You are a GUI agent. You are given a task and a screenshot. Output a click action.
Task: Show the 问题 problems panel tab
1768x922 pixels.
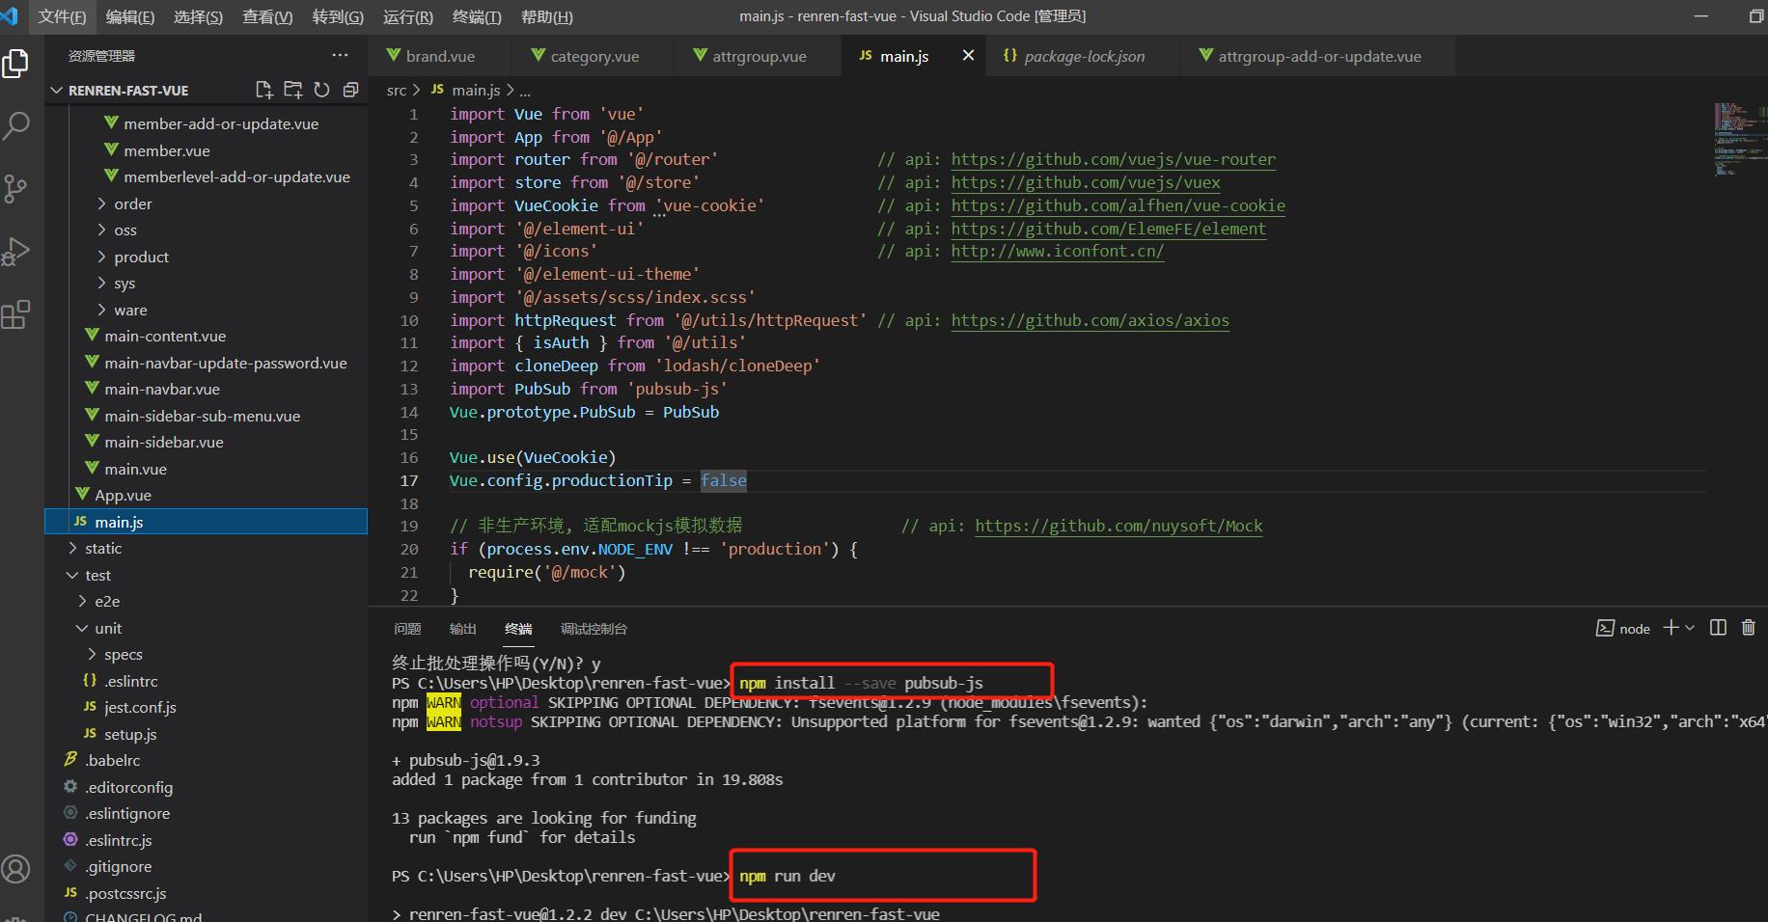coord(407,629)
